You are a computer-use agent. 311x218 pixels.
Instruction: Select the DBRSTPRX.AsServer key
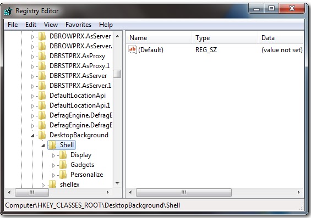tap(78, 76)
